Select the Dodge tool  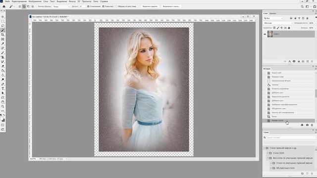click(x=2, y=80)
